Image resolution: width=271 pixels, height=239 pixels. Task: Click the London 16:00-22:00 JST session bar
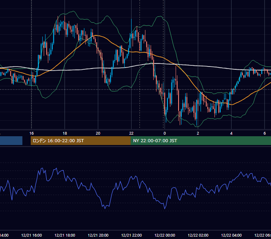[x=81, y=141]
